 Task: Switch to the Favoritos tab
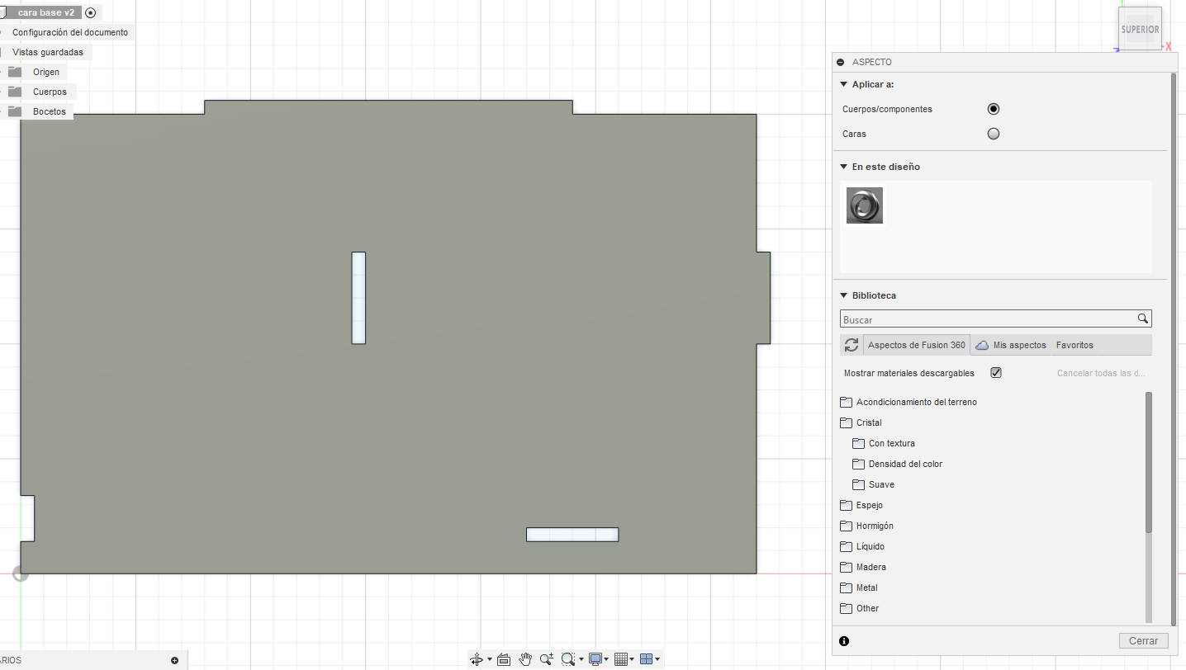coord(1075,345)
